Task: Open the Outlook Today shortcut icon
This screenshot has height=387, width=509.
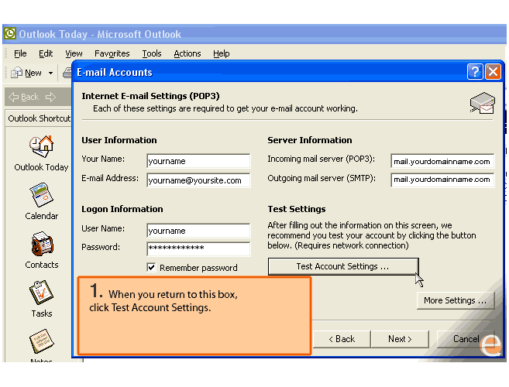Action: coord(41,147)
